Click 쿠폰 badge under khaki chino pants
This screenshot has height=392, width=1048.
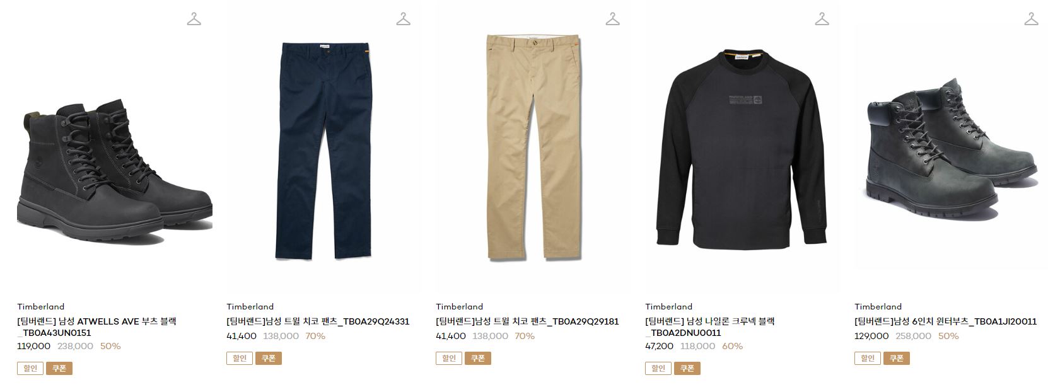478,358
